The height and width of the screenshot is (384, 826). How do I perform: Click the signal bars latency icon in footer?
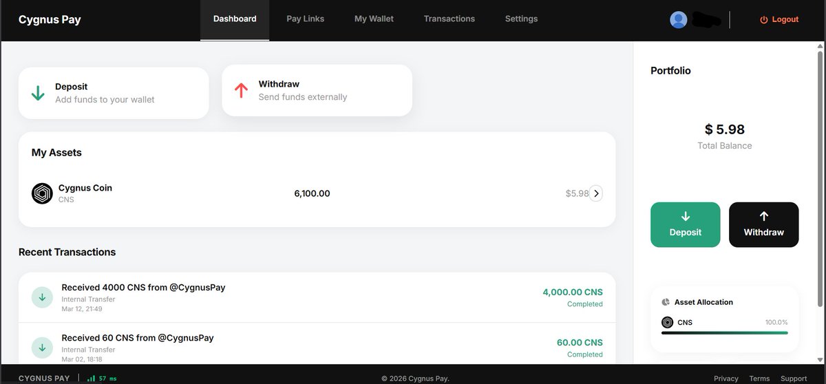91,378
